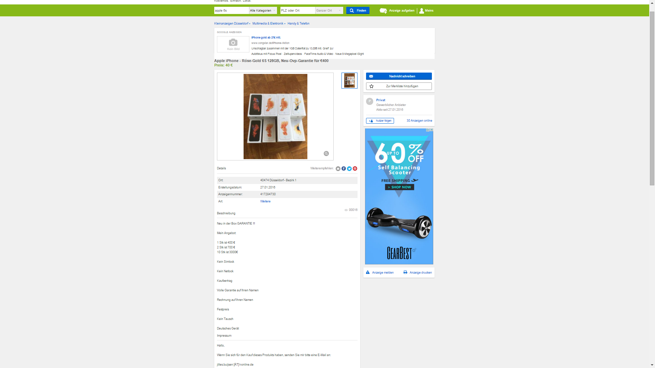Share listing via Facebook icon

[344, 169]
